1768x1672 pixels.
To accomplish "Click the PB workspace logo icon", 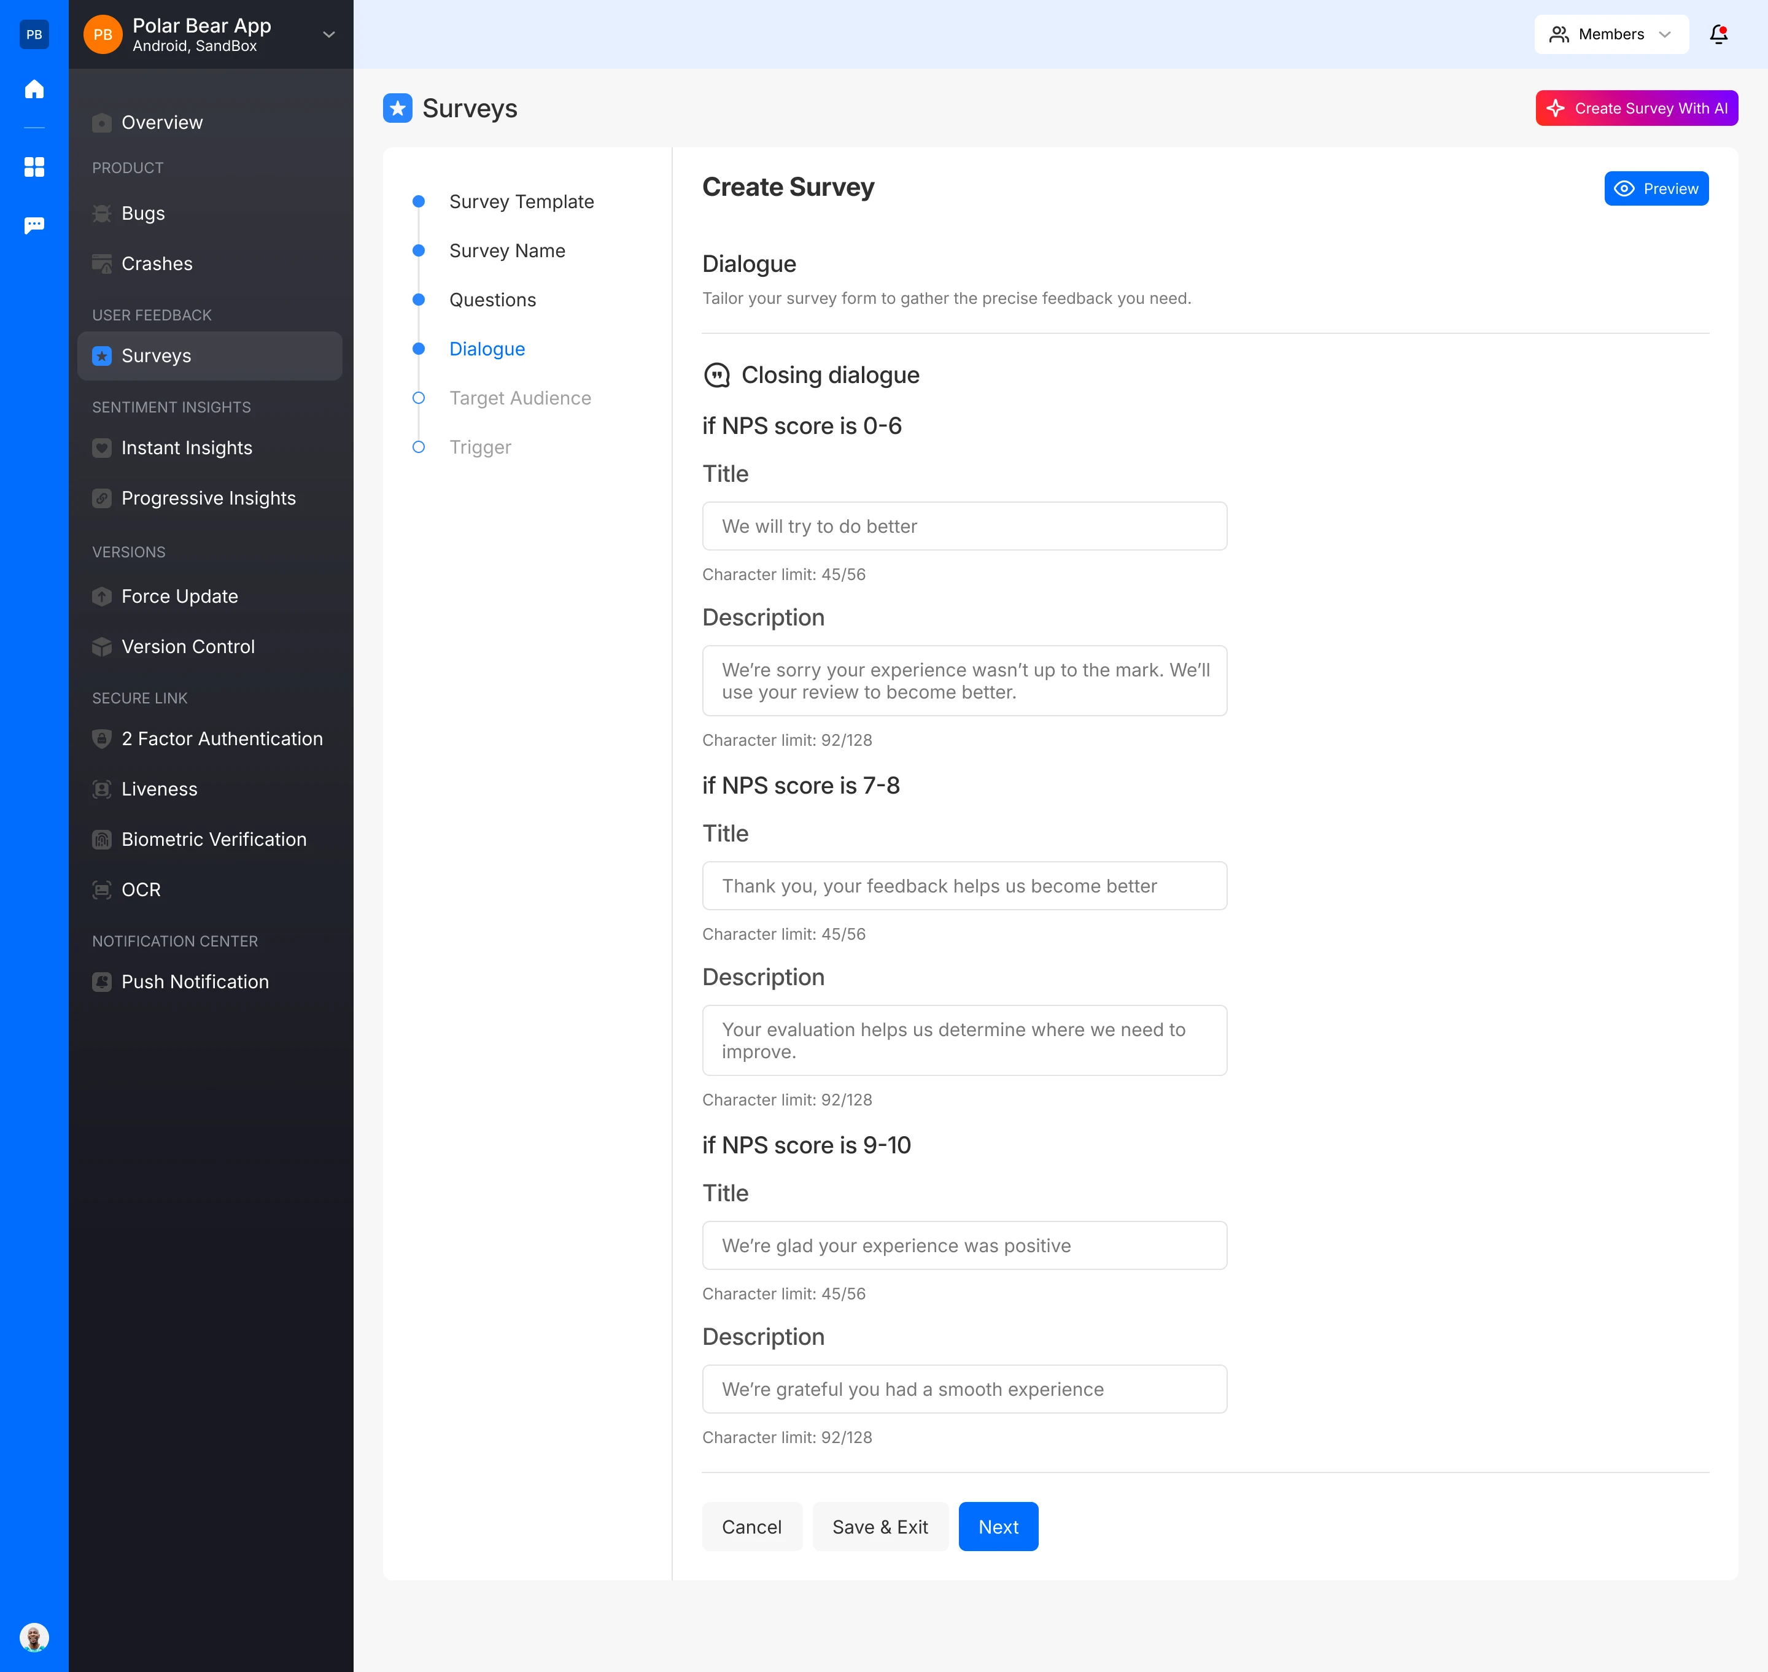I will point(34,34).
